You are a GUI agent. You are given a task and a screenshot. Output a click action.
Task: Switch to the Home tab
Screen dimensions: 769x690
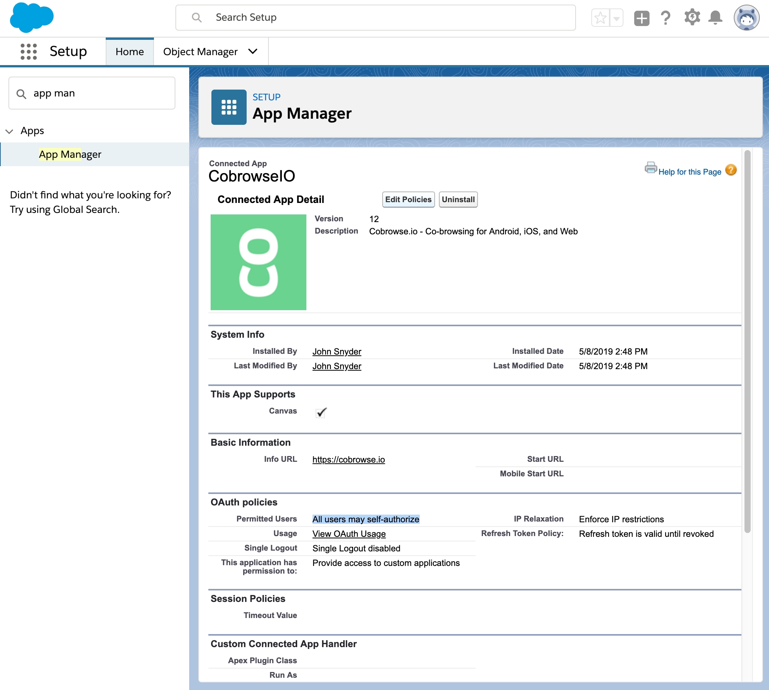(x=130, y=52)
